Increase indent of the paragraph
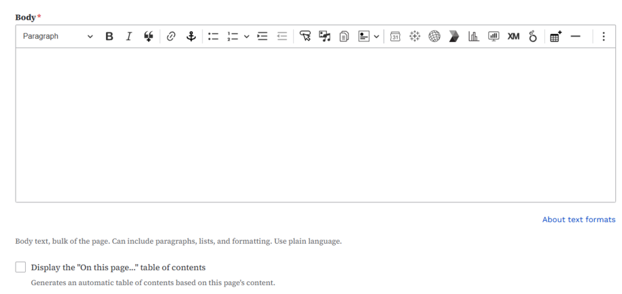The height and width of the screenshot is (294, 622). pos(262,37)
